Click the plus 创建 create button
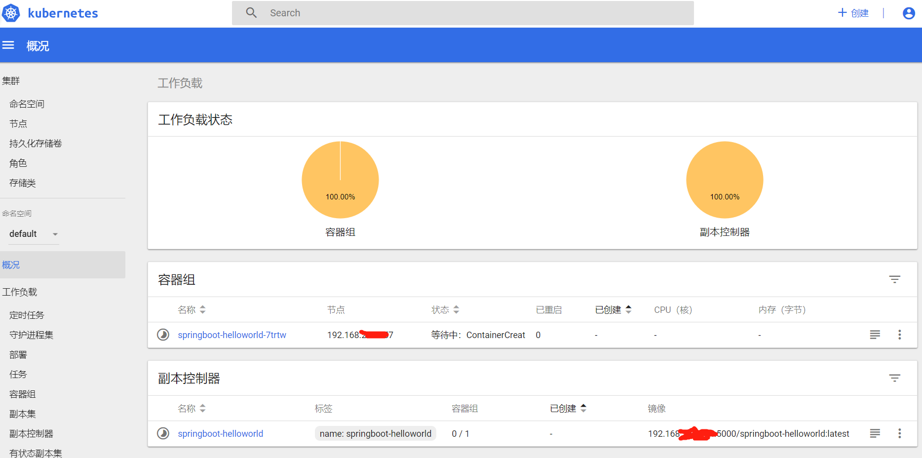Viewport: 922px width, 458px height. point(853,13)
